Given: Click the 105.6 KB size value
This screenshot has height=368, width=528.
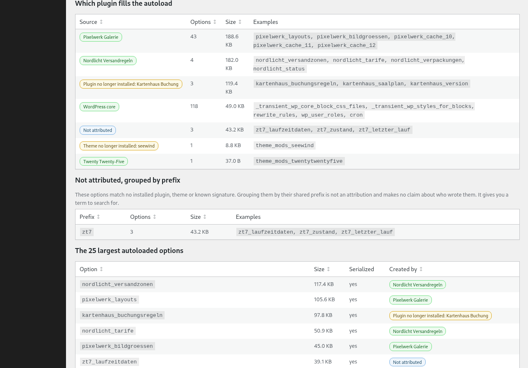Looking at the screenshot, I should (324, 299).
